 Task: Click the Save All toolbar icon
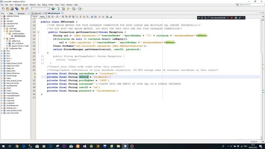(x=17, y=9)
